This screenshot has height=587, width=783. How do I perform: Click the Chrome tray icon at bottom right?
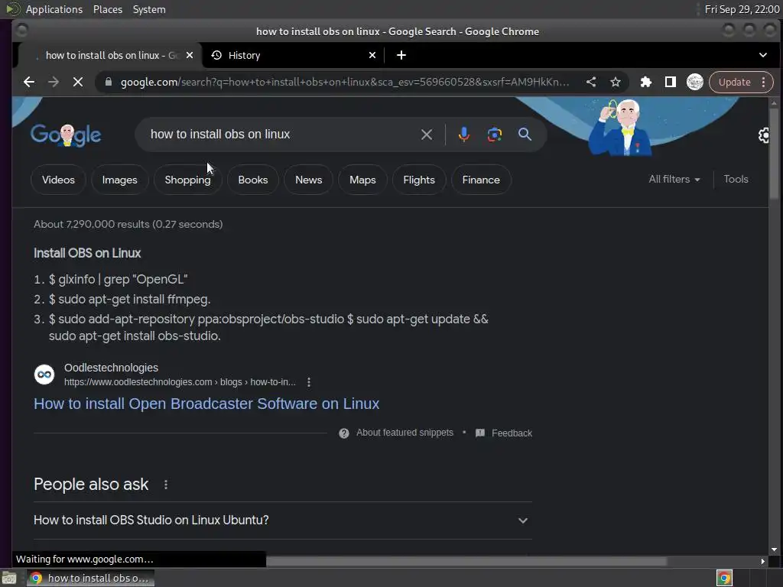click(x=724, y=578)
